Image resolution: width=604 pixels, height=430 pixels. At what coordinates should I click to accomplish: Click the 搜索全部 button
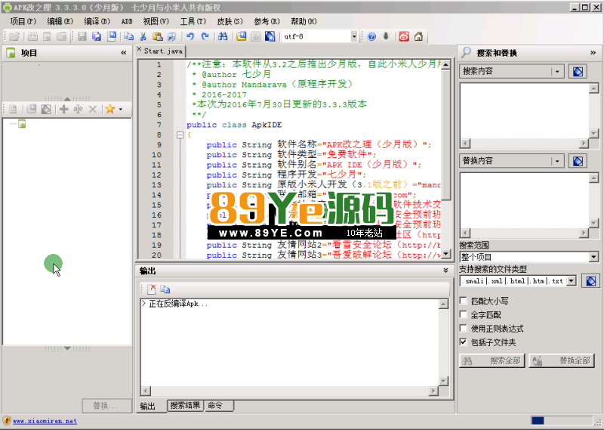pos(492,360)
